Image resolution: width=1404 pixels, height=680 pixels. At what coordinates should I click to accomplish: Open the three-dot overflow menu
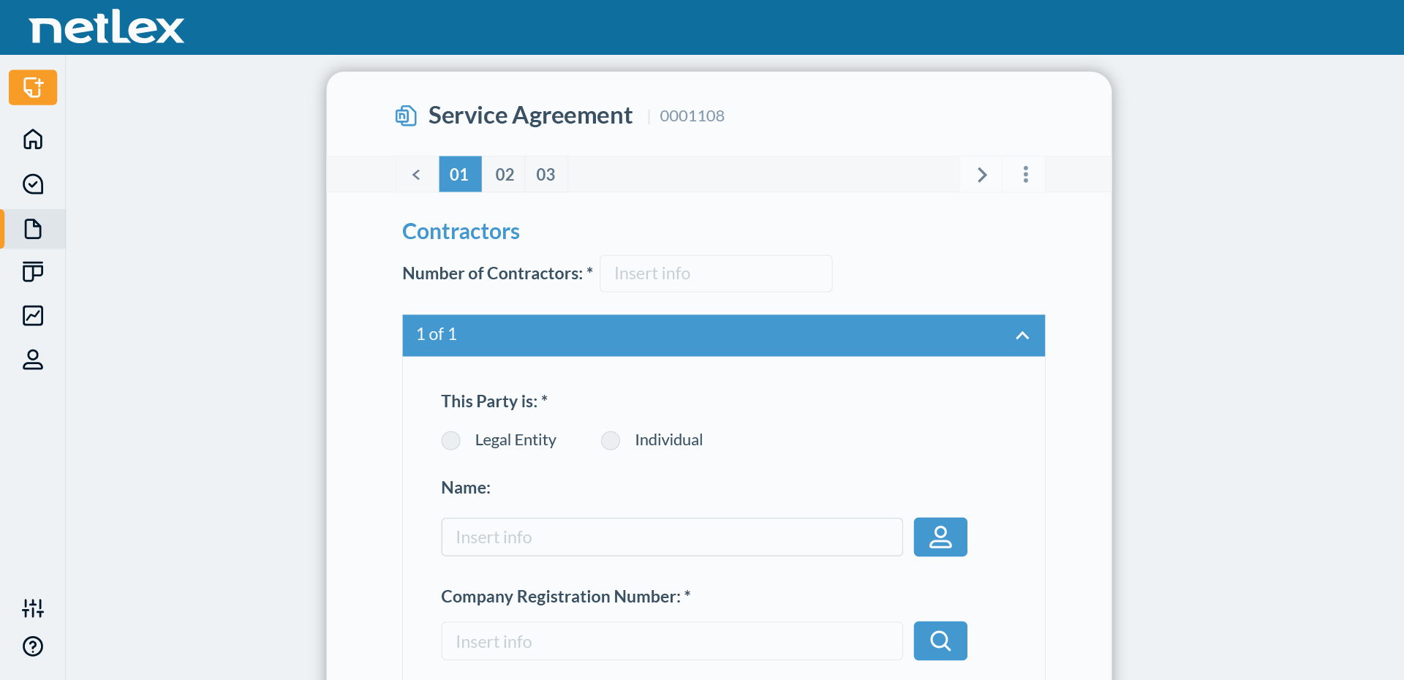click(1025, 174)
